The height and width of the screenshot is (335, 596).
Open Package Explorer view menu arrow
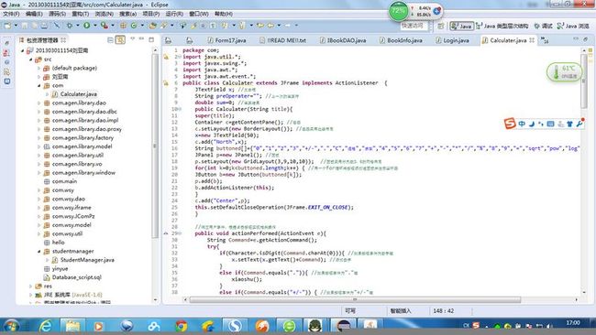132,39
